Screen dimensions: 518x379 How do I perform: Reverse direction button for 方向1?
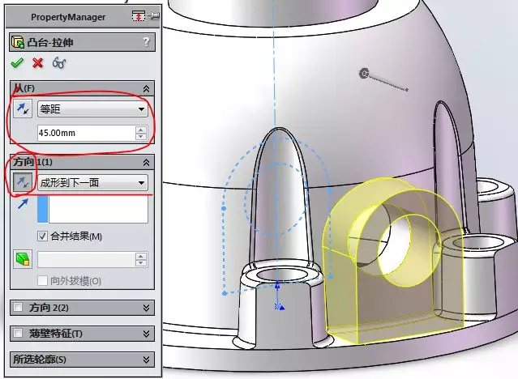click(x=23, y=182)
